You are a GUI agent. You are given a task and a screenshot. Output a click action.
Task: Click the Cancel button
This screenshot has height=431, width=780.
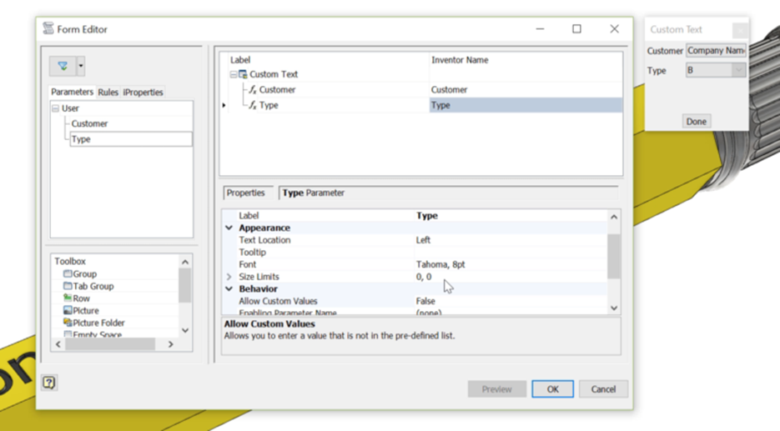(x=603, y=389)
